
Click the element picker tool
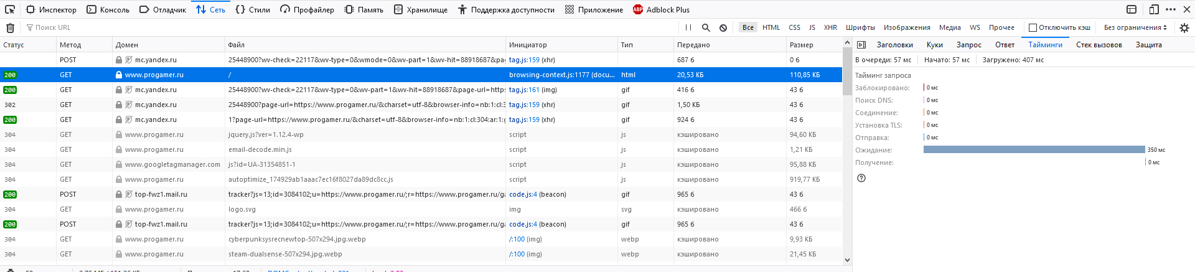click(10, 9)
